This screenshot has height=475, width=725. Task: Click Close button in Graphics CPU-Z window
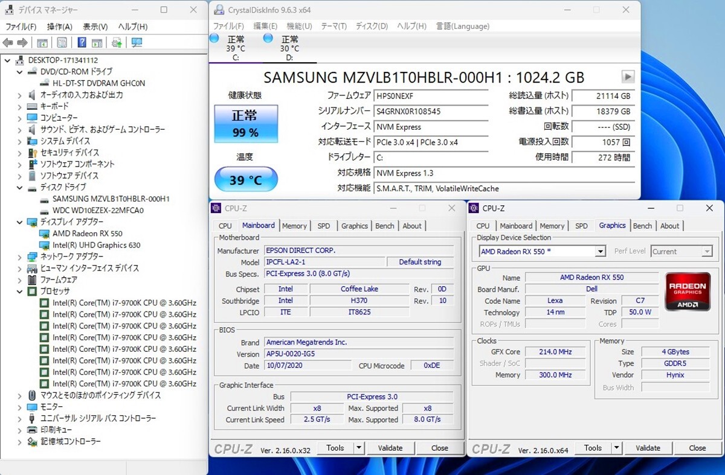pyautogui.click(x=697, y=448)
